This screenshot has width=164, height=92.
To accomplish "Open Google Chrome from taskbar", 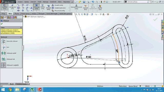I will point(10,90).
